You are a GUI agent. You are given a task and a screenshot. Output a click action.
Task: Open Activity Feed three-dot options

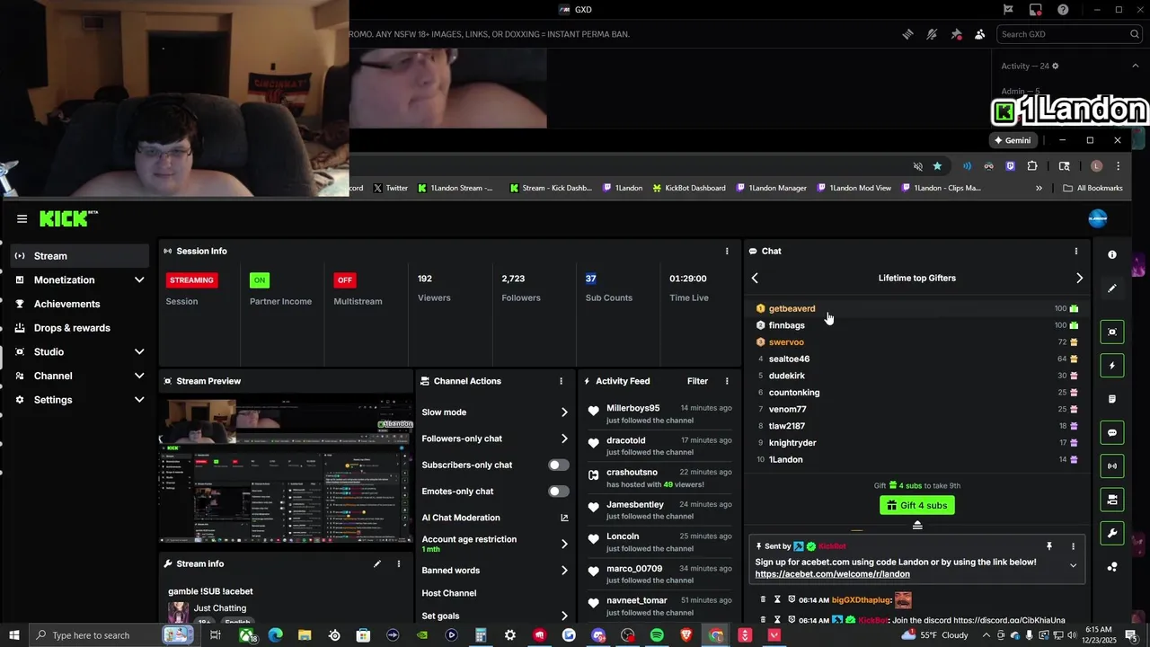click(727, 381)
